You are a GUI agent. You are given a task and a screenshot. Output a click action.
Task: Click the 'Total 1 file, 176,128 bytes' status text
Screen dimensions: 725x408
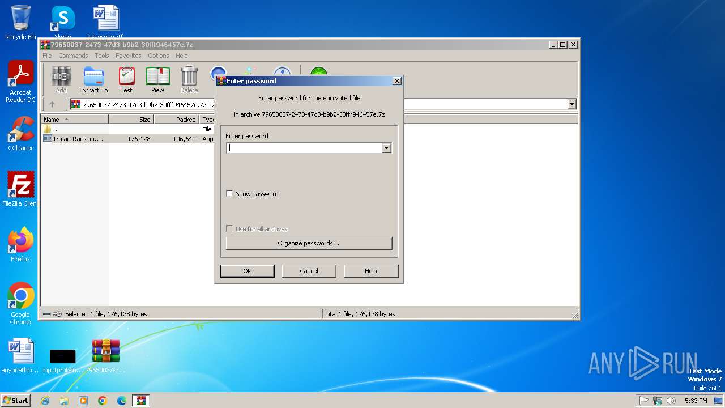click(359, 314)
